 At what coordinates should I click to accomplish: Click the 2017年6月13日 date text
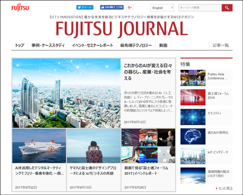tap(81, 187)
